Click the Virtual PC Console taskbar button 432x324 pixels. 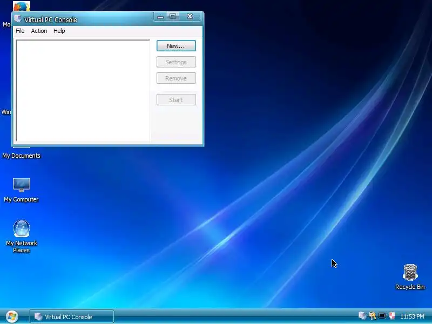72,316
